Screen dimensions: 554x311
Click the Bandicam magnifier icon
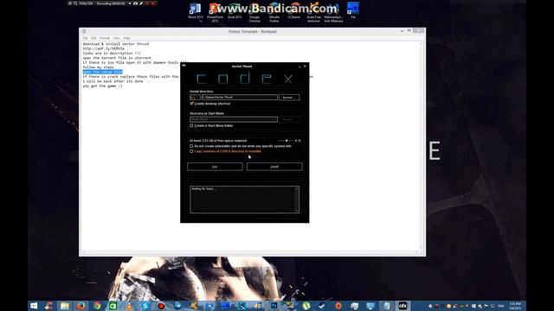click(75, 3)
